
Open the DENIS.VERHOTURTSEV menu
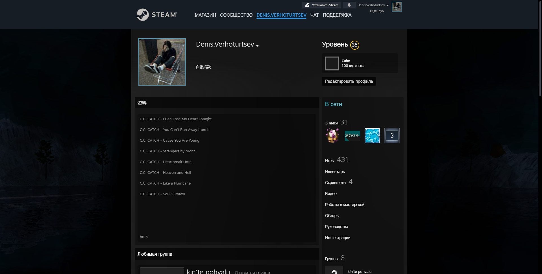click(281, 15)
